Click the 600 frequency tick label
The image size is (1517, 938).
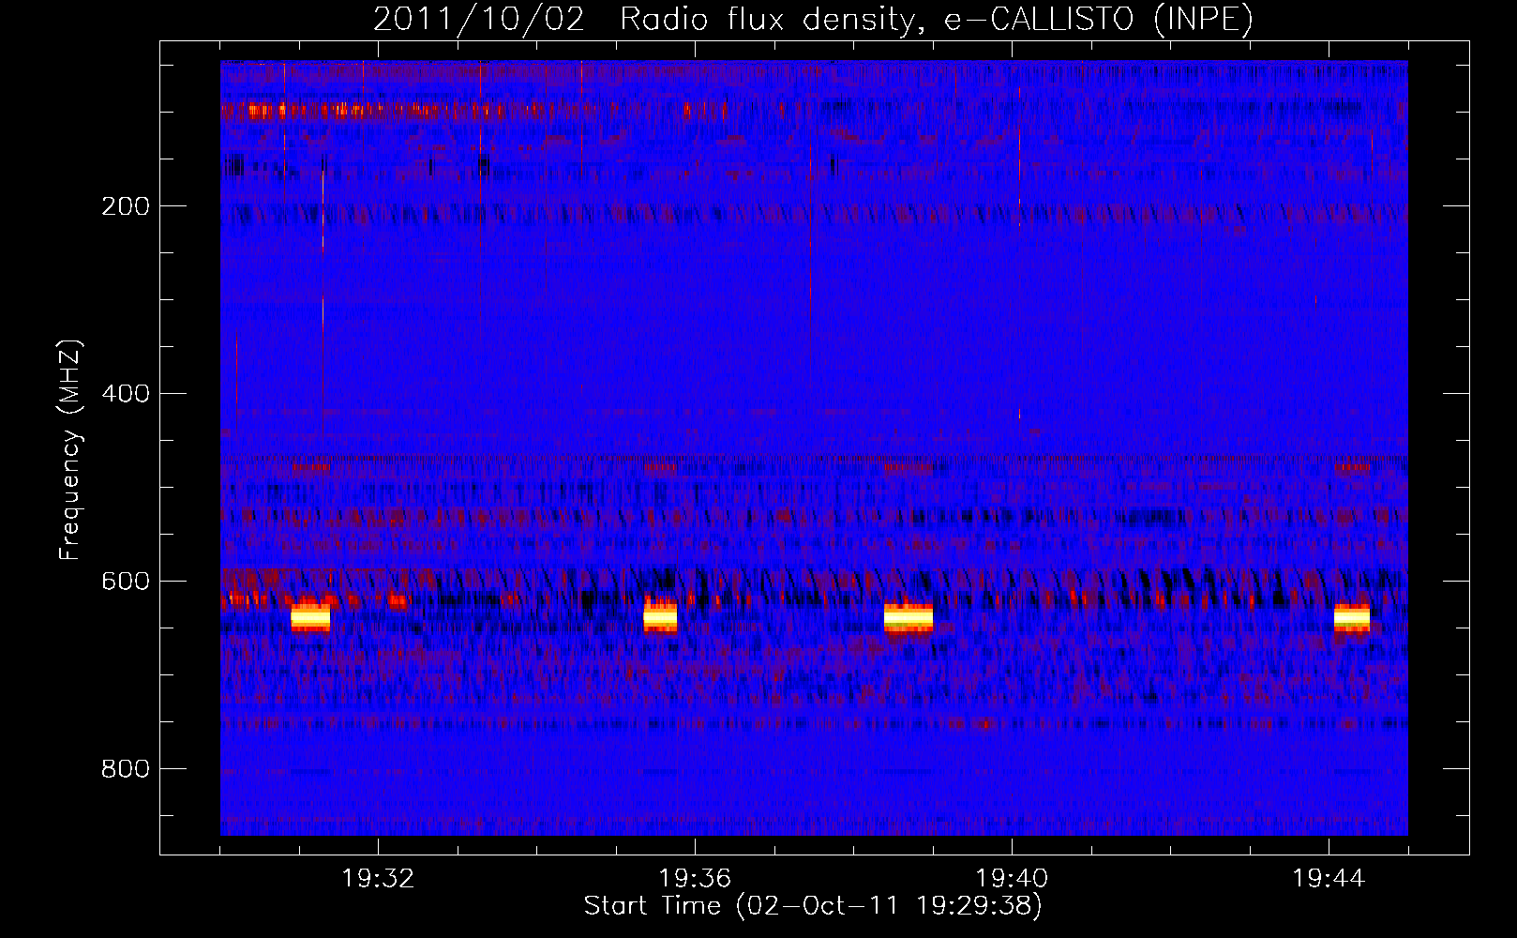pos(126,582)
